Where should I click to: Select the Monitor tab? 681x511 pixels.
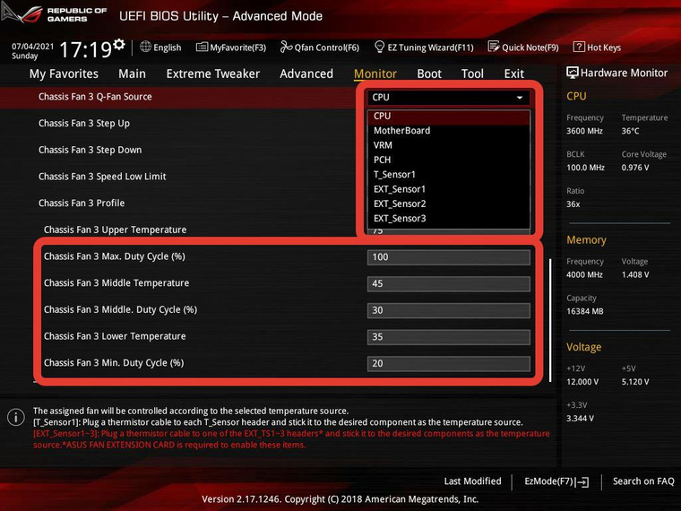(375, 74)
